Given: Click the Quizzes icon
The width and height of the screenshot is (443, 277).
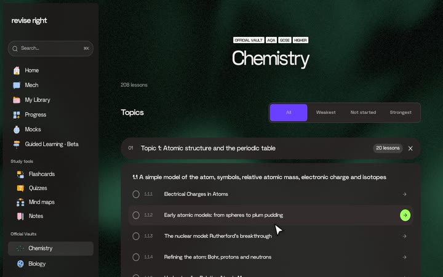Looking at the screenshot, I should click(x=20, y=188).
